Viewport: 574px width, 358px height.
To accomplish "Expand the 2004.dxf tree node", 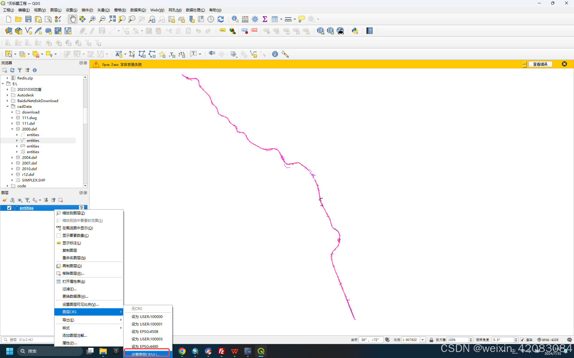I will 12,158.
